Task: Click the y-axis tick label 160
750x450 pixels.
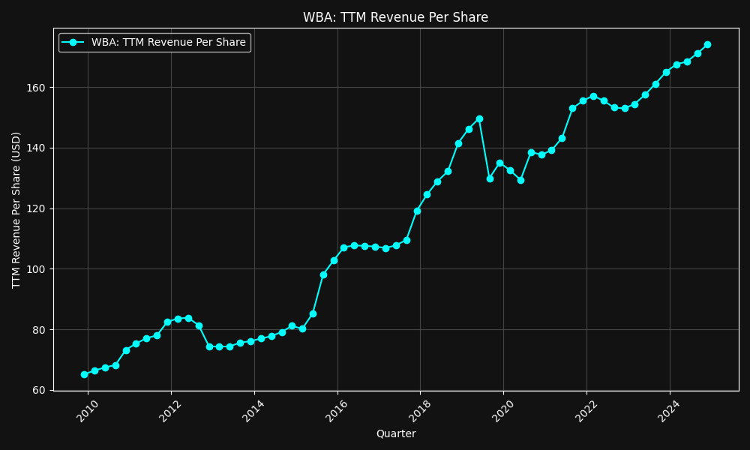Action: pyautogui.click(x=36, y=88)
